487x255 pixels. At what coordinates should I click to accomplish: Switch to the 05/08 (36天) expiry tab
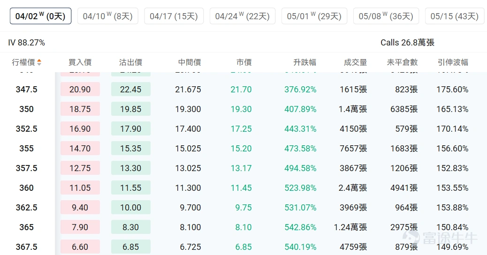(x=386, y=16)
